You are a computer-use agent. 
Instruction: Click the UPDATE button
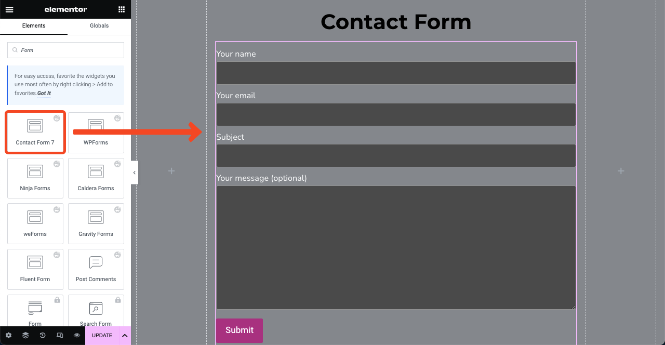click(102, 336)
